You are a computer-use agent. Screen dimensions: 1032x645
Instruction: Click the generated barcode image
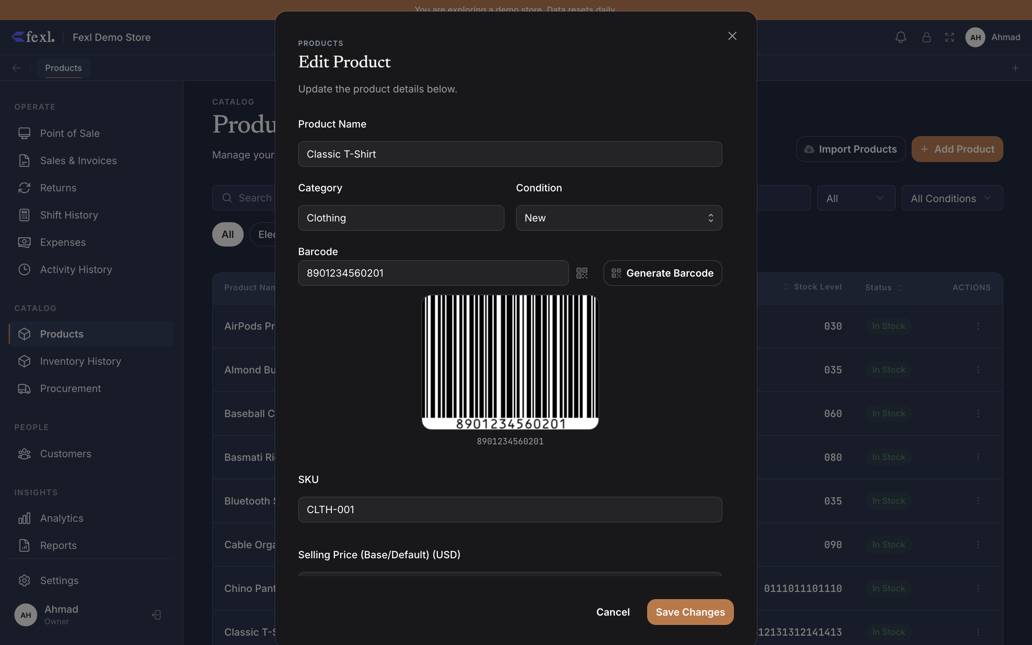(x=510, y=362)
